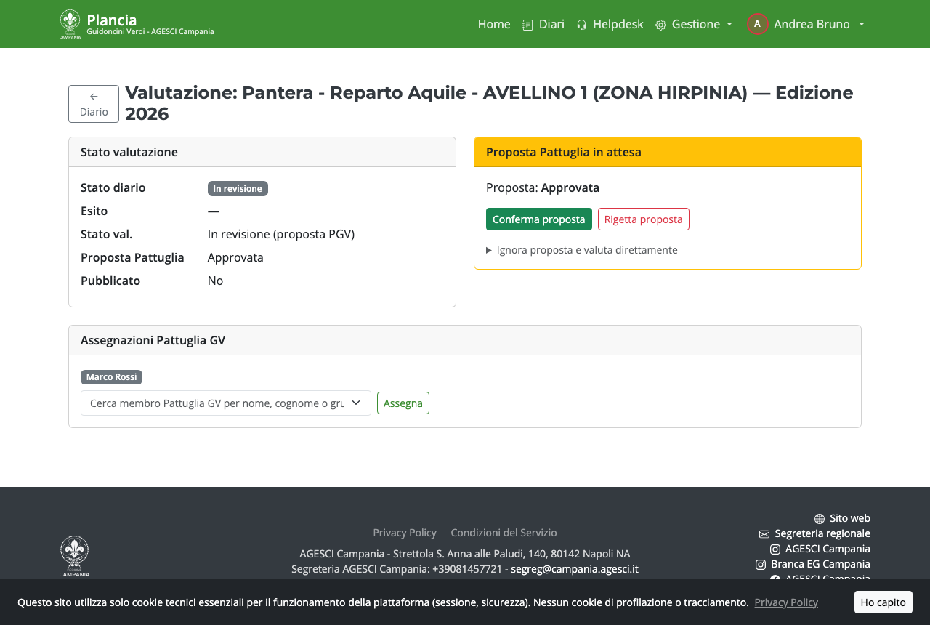Click the globe icon next to Sito web
The height and width of the screenshot is (625, 930).
(820, 519)
